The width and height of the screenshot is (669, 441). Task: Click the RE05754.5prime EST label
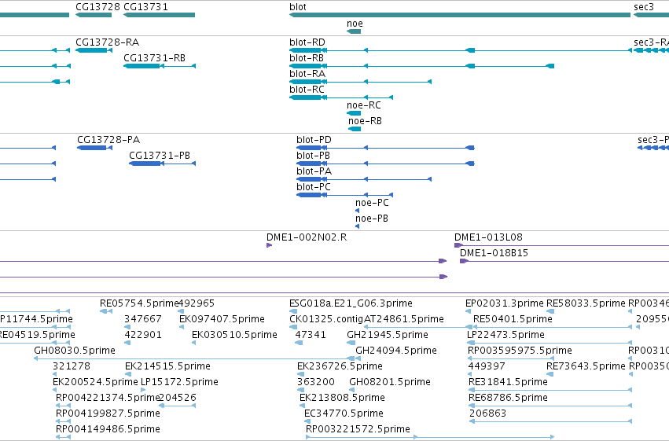point(139,303)
